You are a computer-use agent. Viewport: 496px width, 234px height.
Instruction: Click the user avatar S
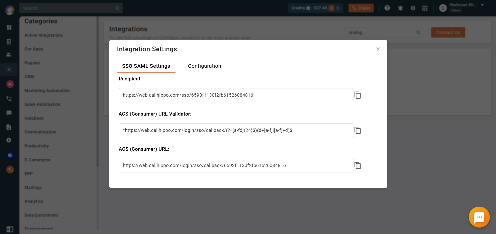pyautogui.click(x=443, y=8)
